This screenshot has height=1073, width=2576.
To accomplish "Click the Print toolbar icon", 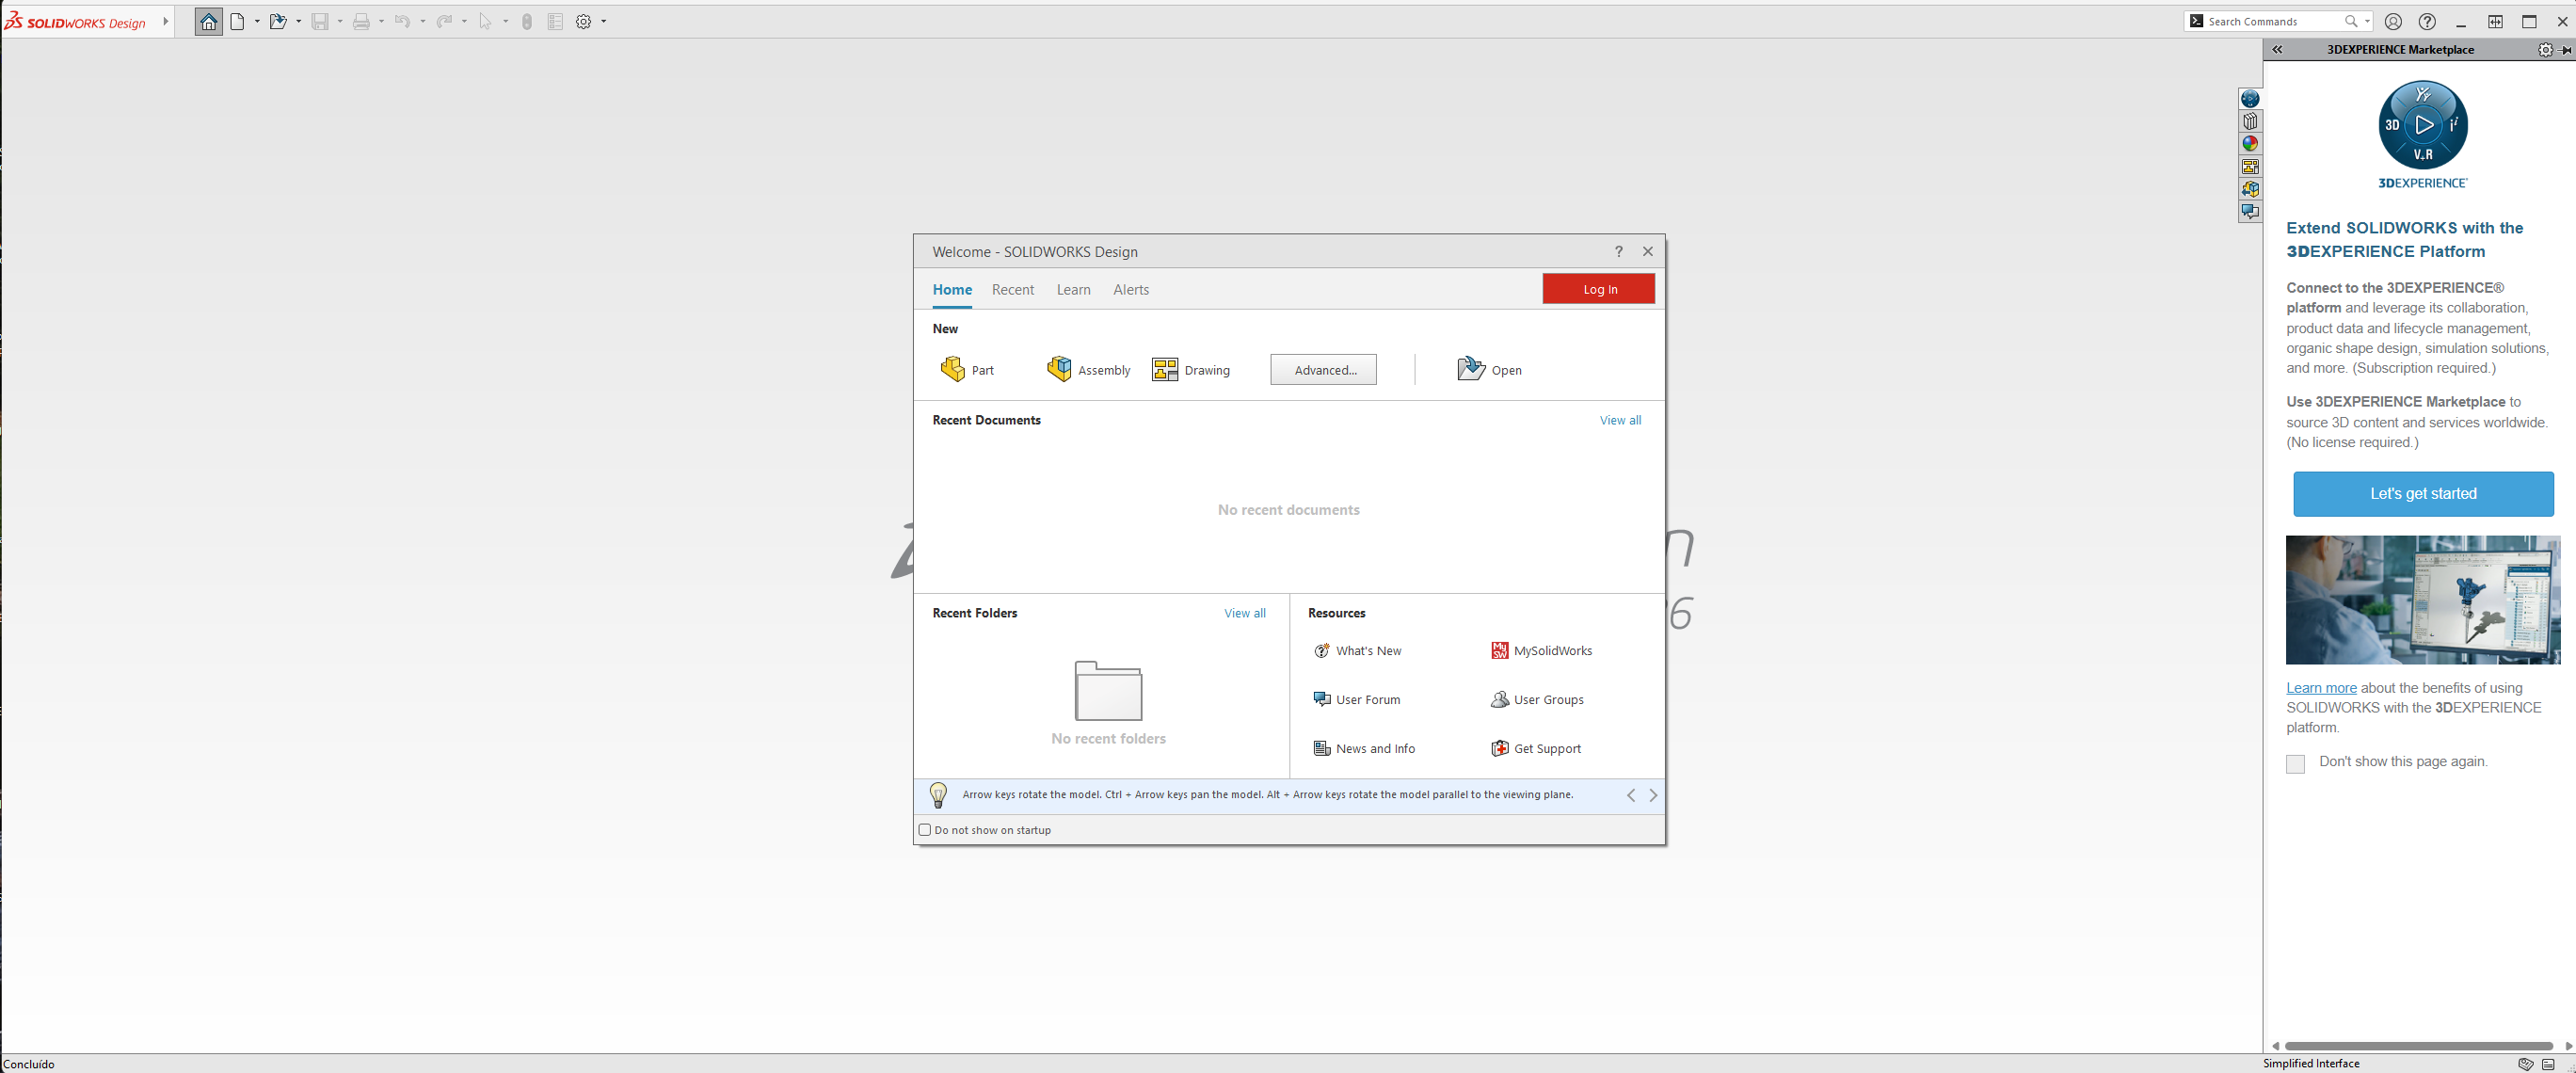I will (361, 21).
